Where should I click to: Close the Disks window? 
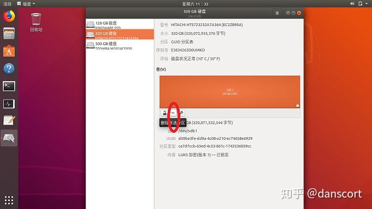299,13
